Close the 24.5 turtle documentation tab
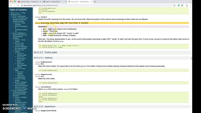 coord(91,2)
